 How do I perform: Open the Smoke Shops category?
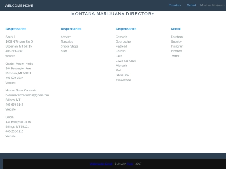pos(69,46)
